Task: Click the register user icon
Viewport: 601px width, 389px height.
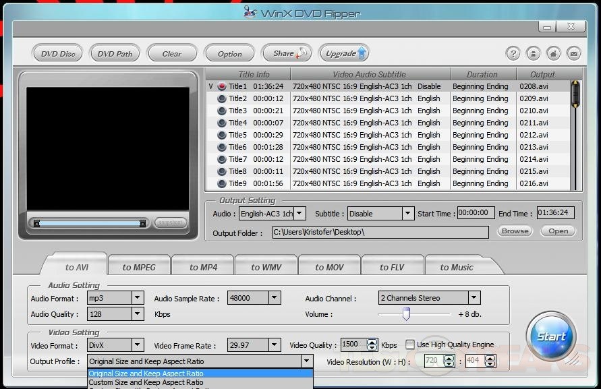Action: click(x=533, y=54)
